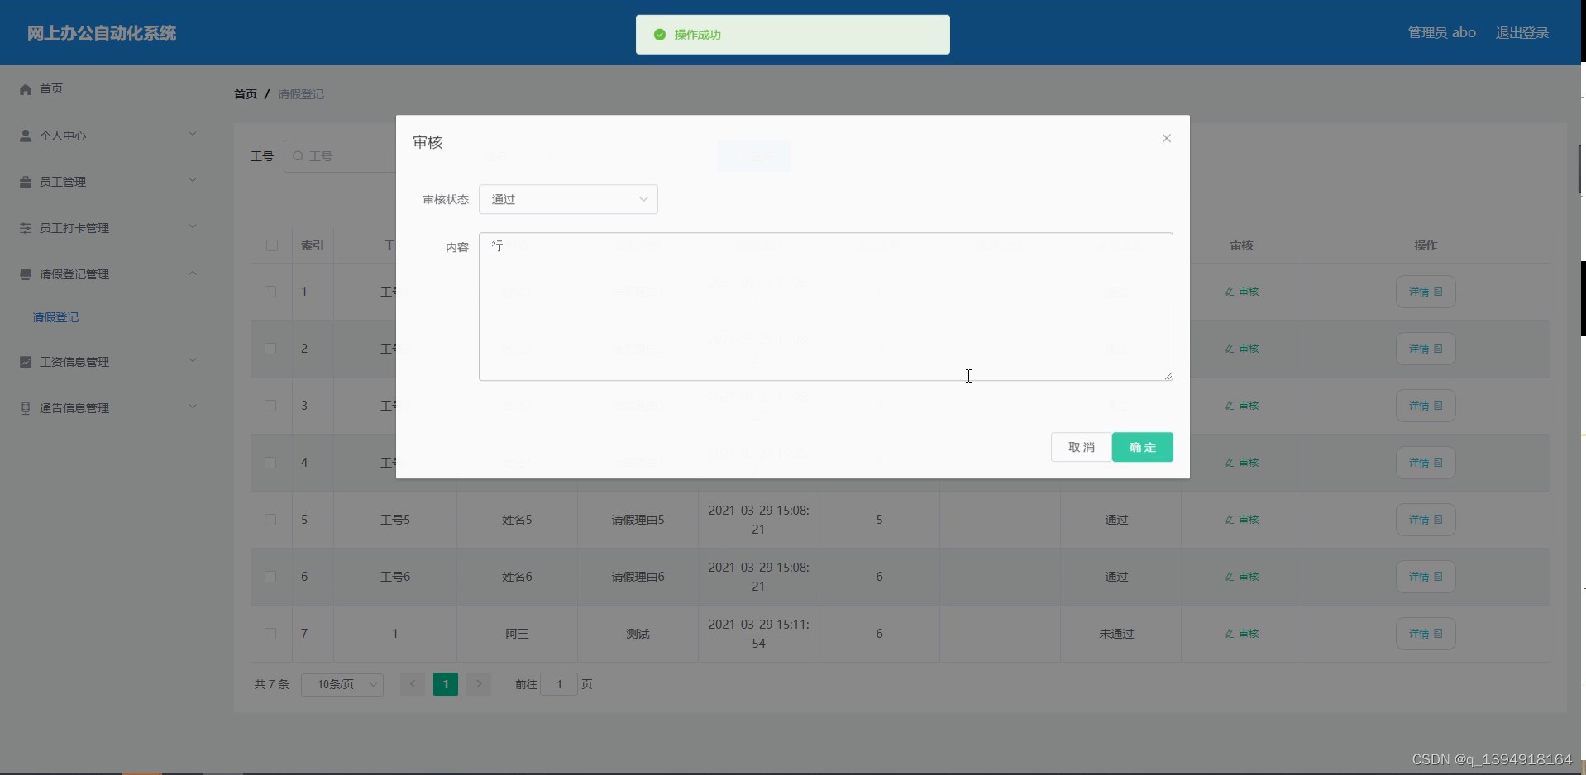Screen dimensions: 1586x775
Task: Expand the 员工管理 sidebar chevron
Action: (193, 180)
